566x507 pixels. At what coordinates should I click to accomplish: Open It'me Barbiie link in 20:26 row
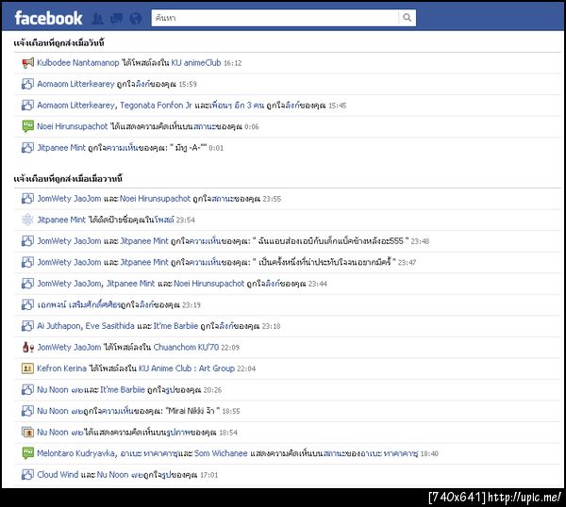pos(123,389)
